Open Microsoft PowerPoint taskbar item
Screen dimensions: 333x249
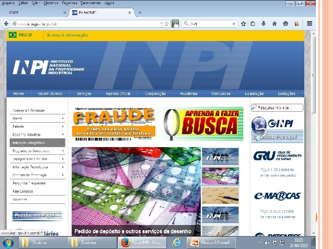[x=211, y=243]
